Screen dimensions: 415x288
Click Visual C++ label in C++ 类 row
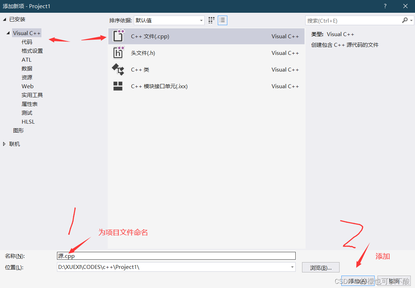[285, 70]
